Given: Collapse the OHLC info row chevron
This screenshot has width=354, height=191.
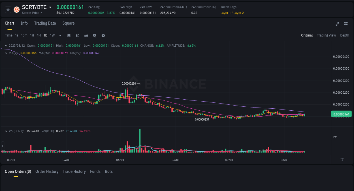Looking at the screenshot, I should pos(6,46).
